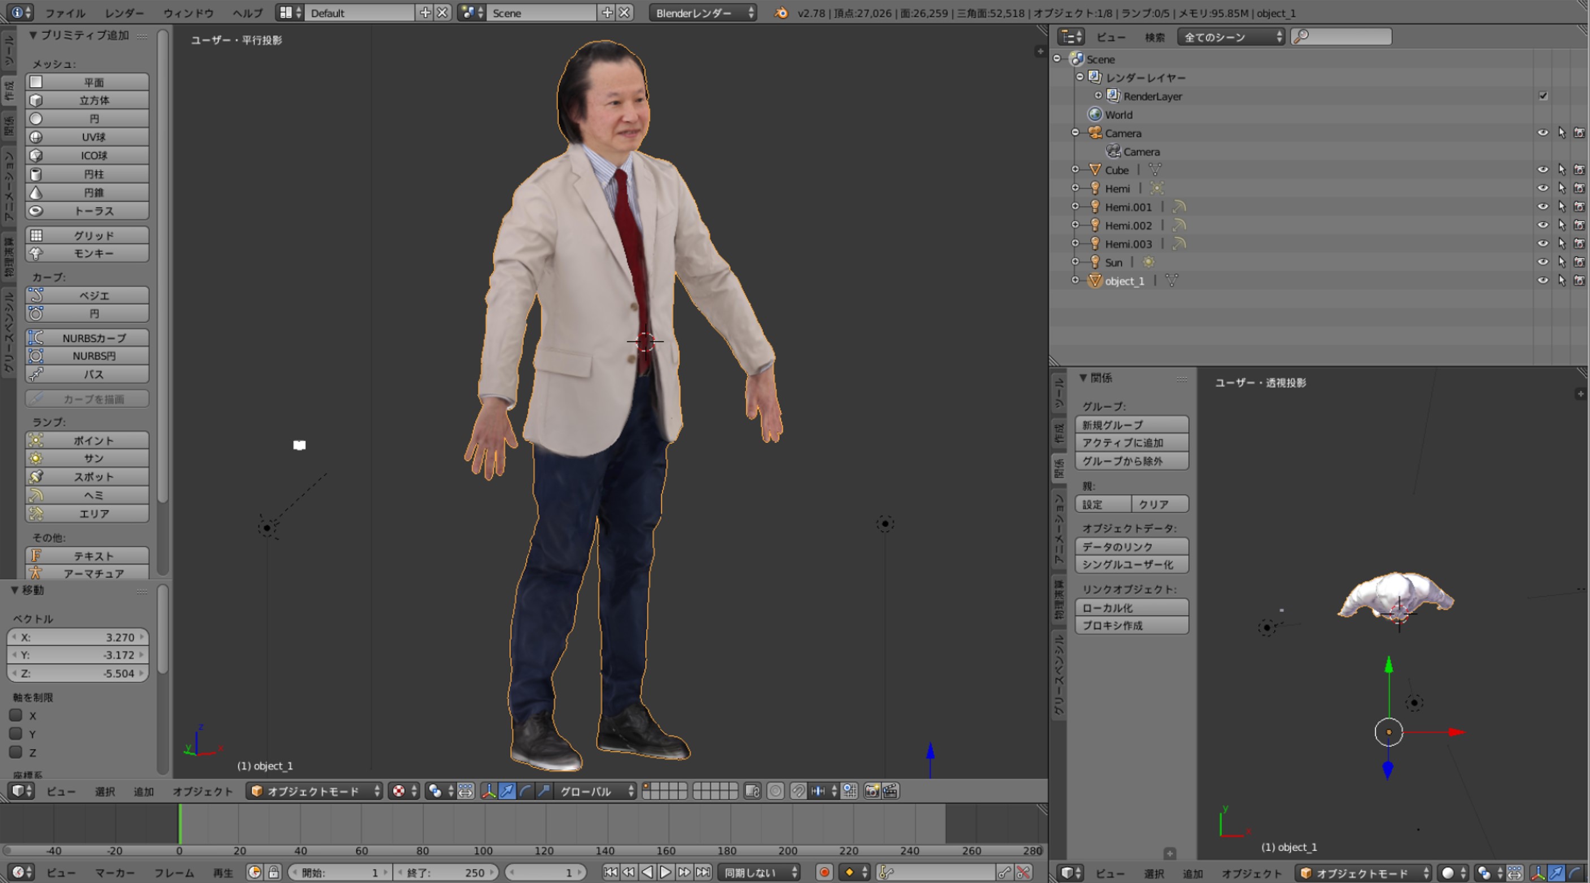Open the Blenderレンダー engine dropdown
The width and height of the screenshot is (1590, 883).
704,12
